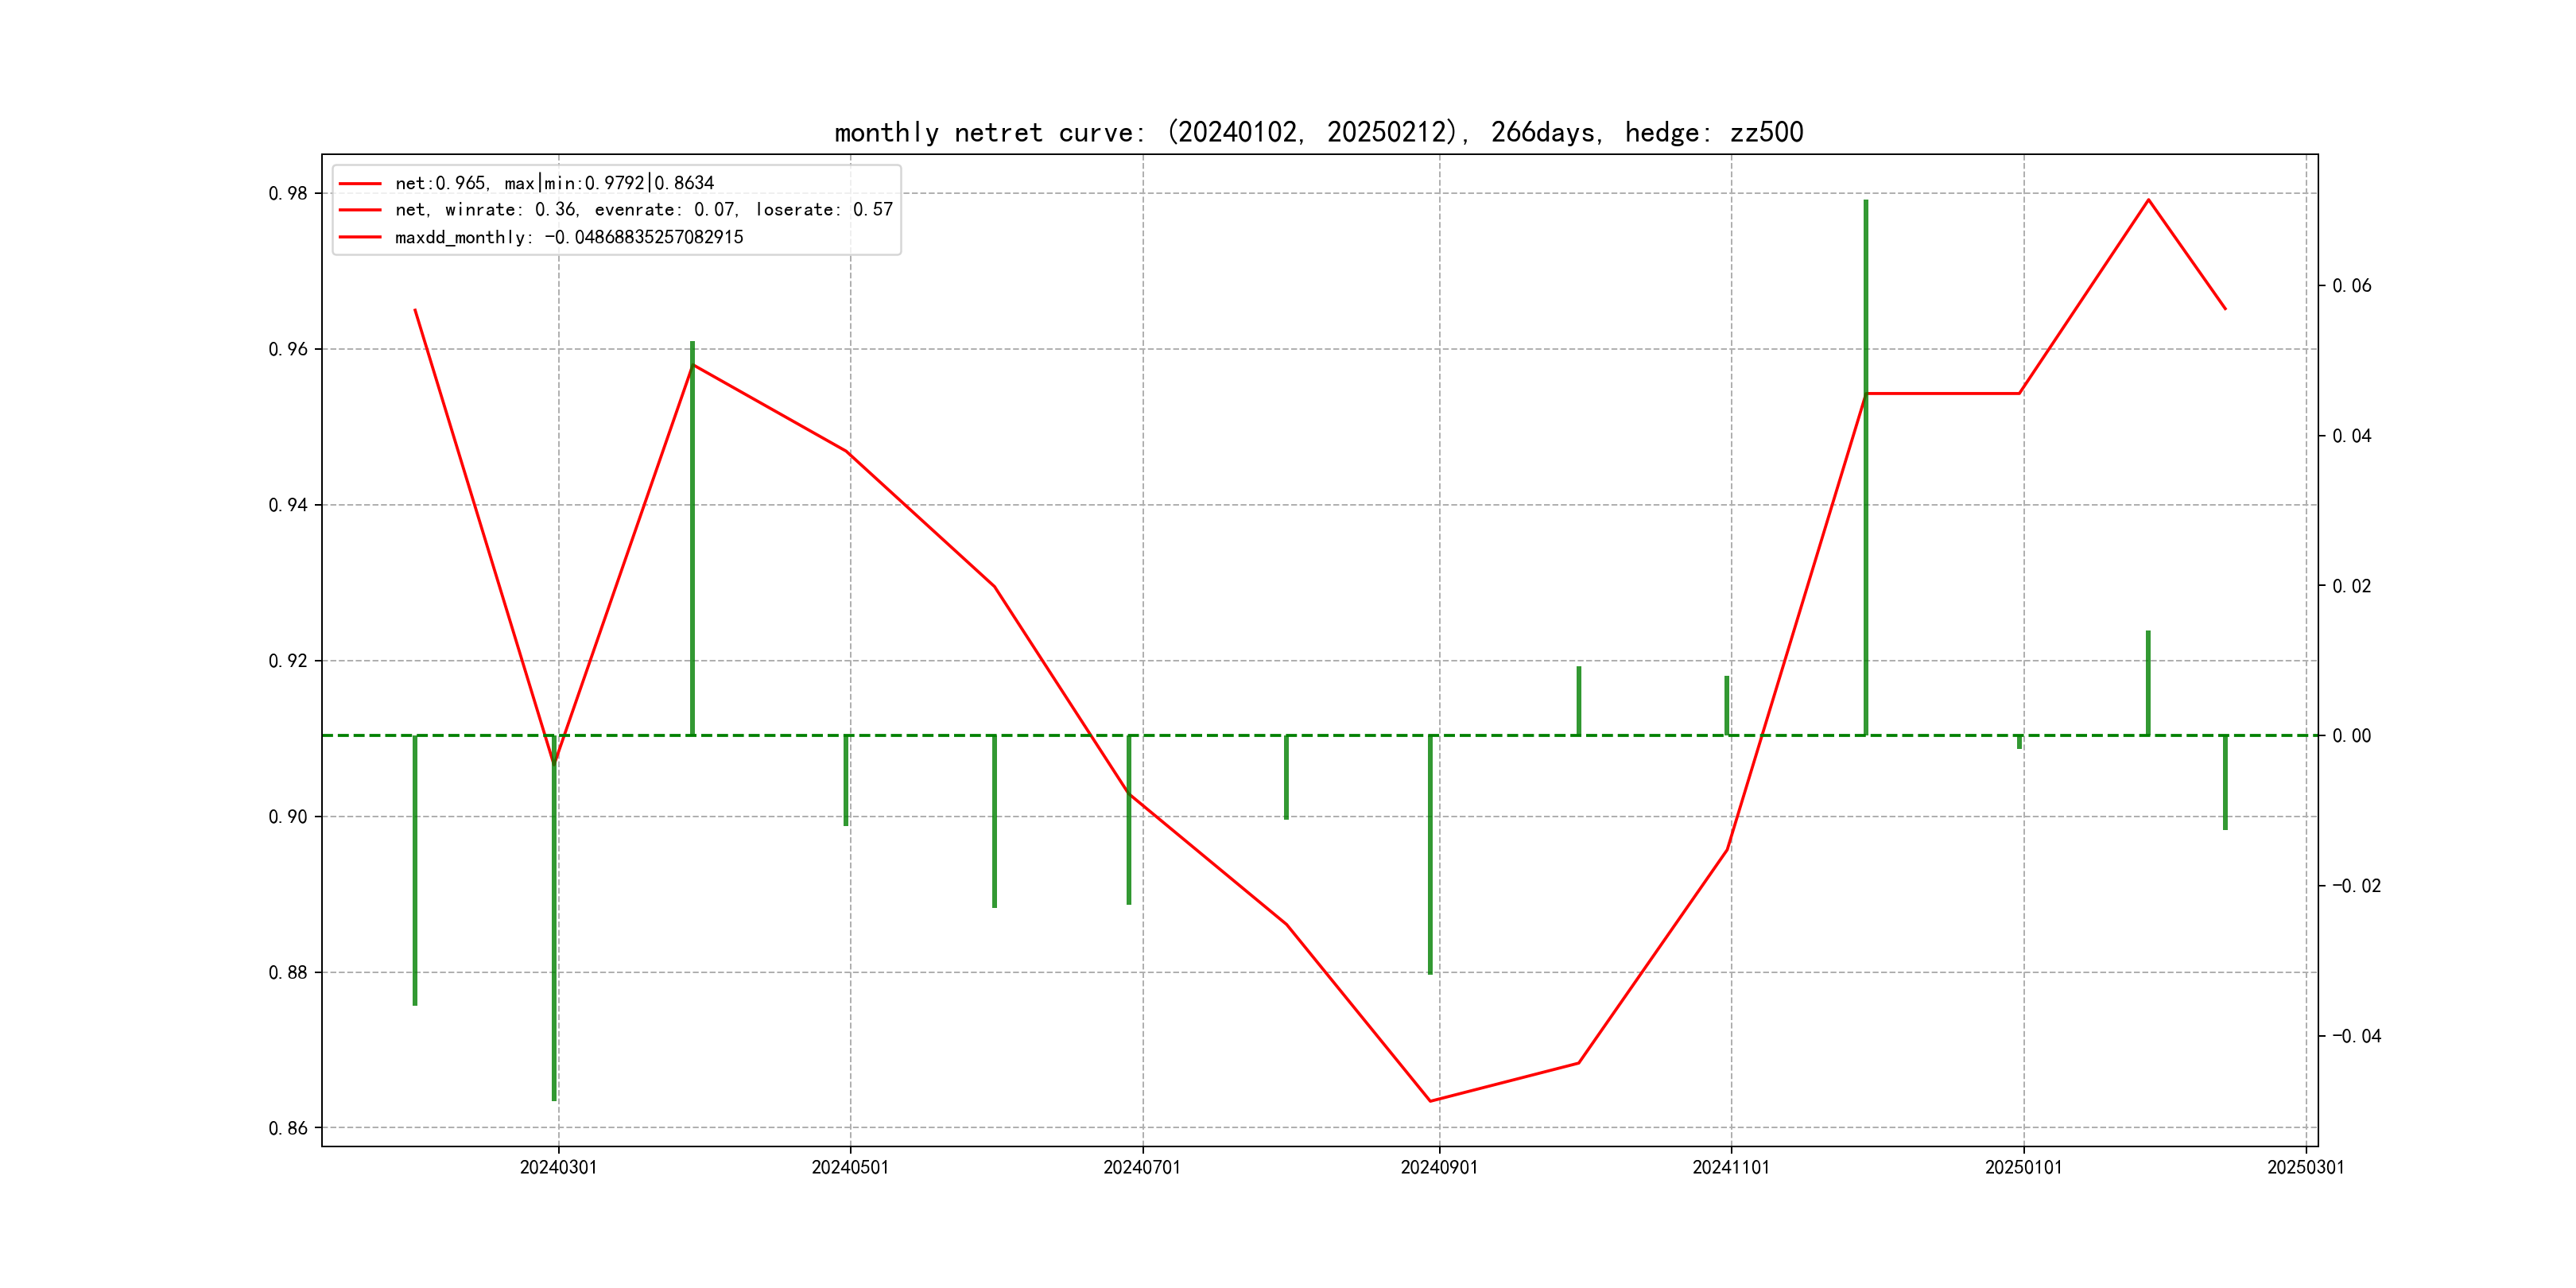The width and height of the screenshot is (2576, 1288).
Task: Click the 0.06 right axis tick label
Action: click(x=2352, y=286)
